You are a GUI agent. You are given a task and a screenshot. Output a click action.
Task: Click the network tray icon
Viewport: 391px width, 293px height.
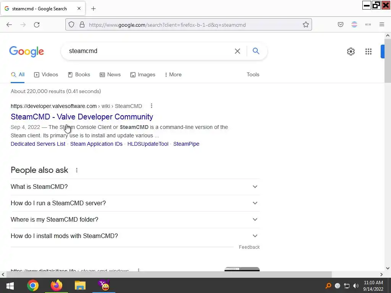347,286
